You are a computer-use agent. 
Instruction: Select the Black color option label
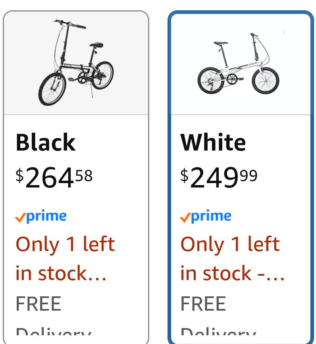(x=46, y=142)
